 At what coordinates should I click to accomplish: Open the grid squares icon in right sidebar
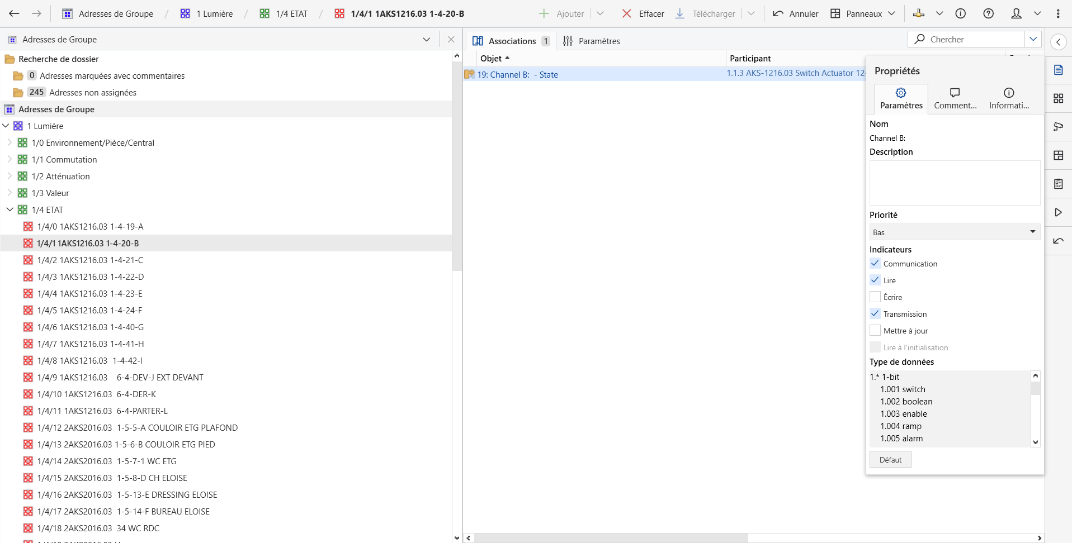pyautogui.click(x=1058, y=98)
